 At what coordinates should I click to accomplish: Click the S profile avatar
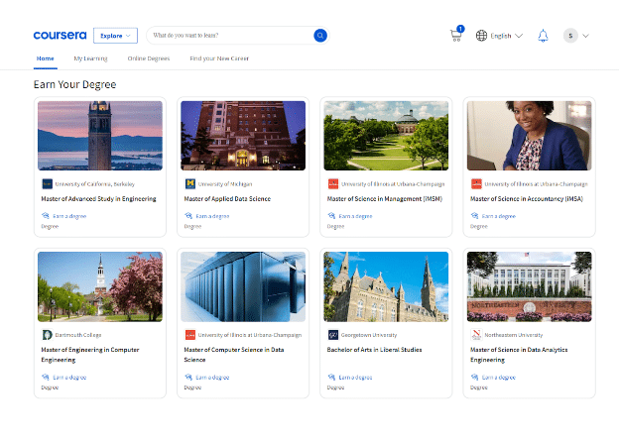[x=570, y=36]
